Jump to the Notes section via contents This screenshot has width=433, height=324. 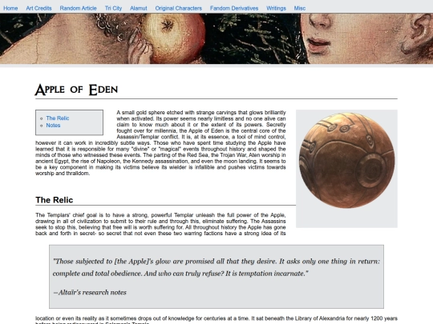53,126
